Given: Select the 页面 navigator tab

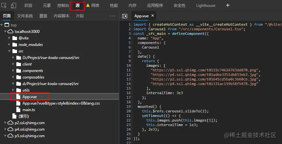Looking at the screenshot, I should click(7, 16).
